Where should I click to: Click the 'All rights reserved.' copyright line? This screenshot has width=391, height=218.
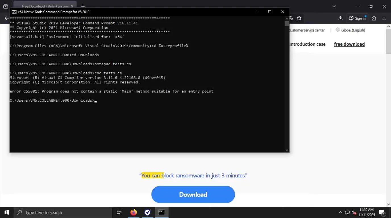[75, 82]
